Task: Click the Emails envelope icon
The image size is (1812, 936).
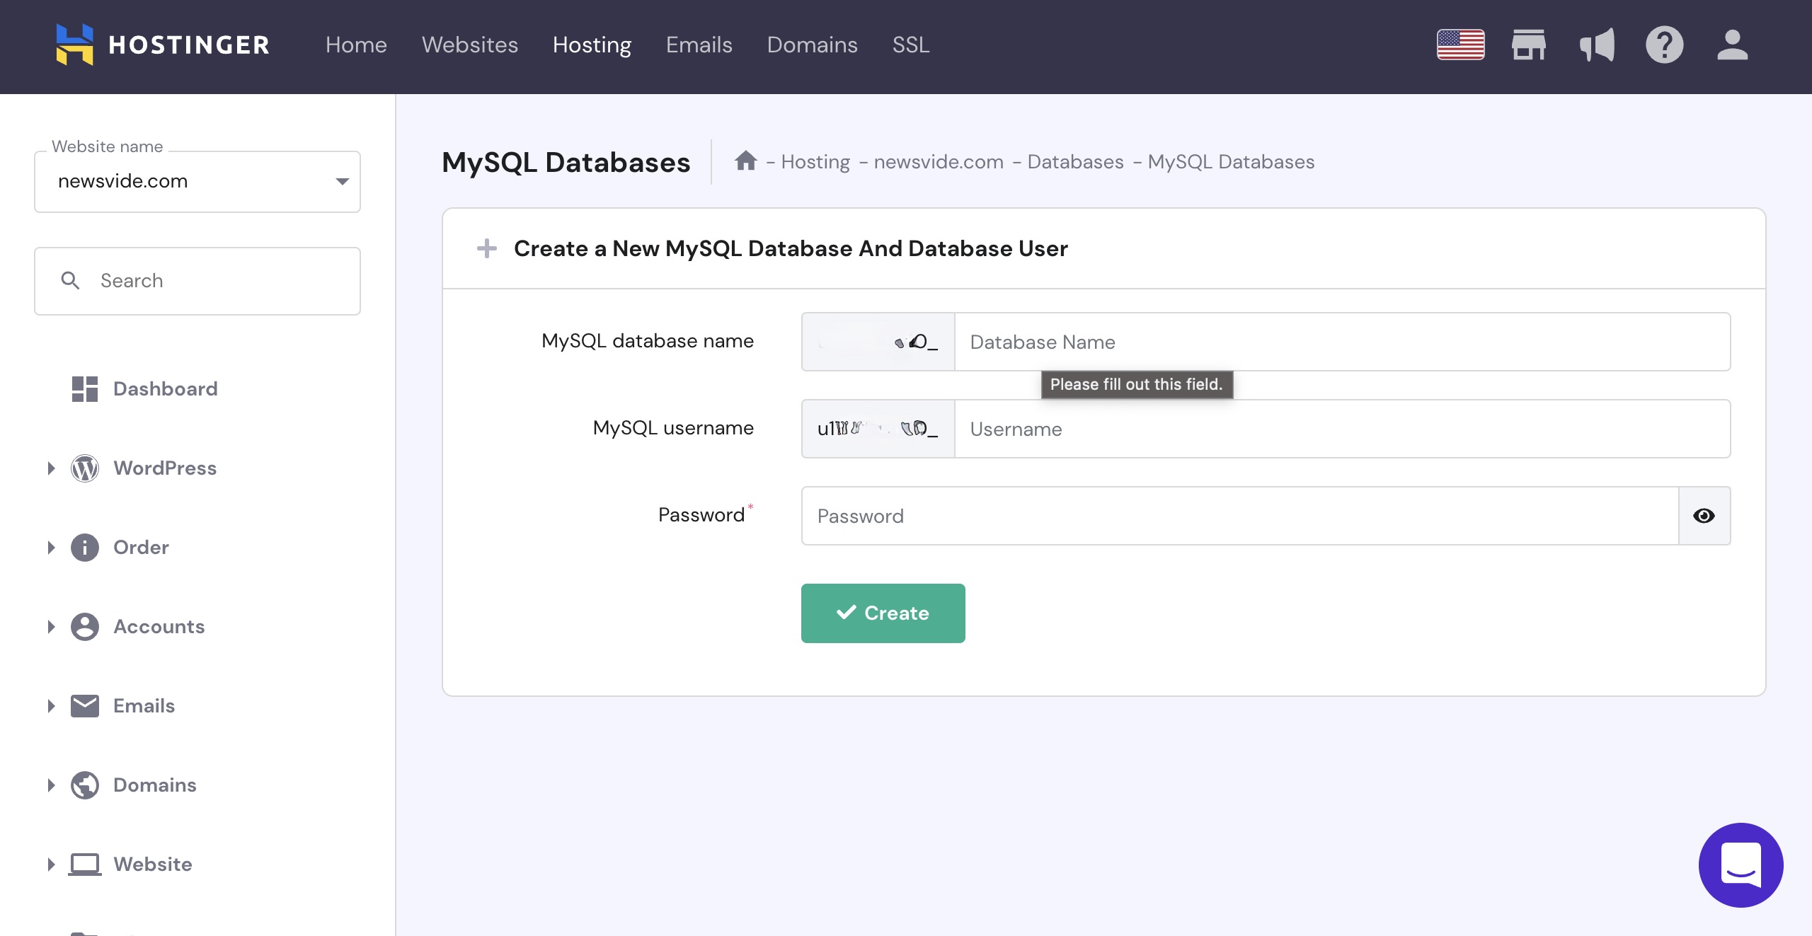Action: point(85,705)
